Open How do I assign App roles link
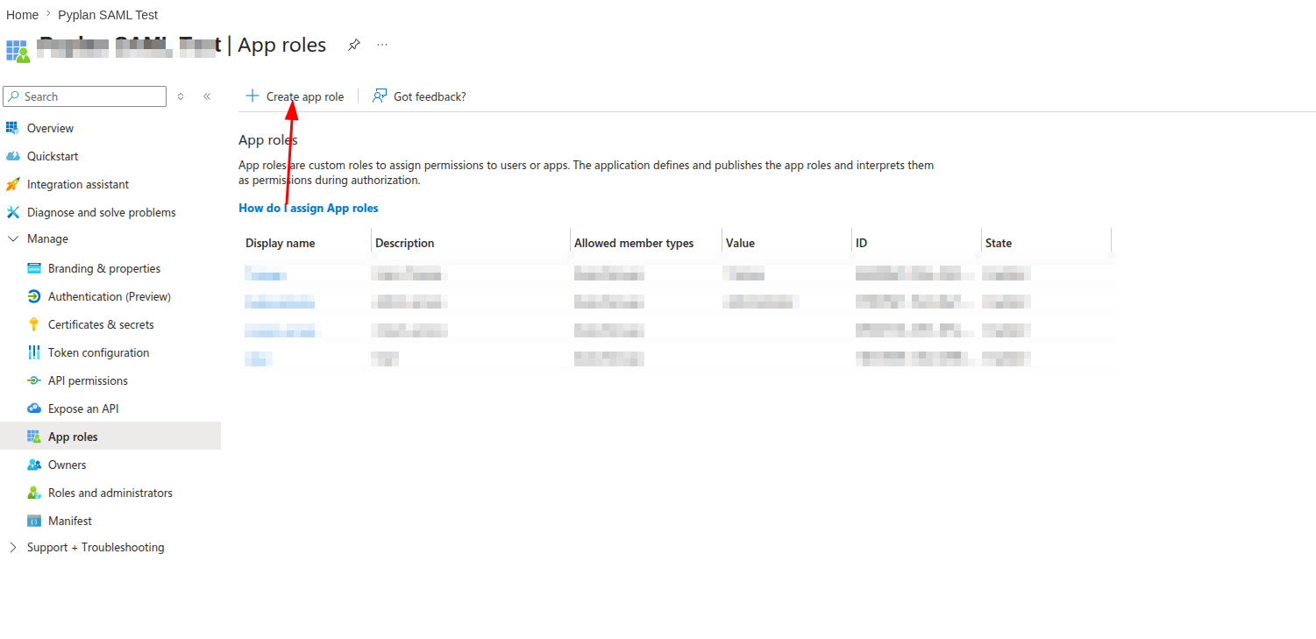1316x639 pixels. tap(309, 208)
